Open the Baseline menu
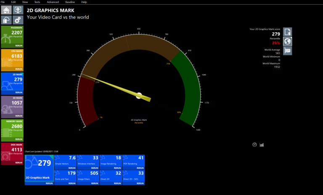 coord(70,2)
